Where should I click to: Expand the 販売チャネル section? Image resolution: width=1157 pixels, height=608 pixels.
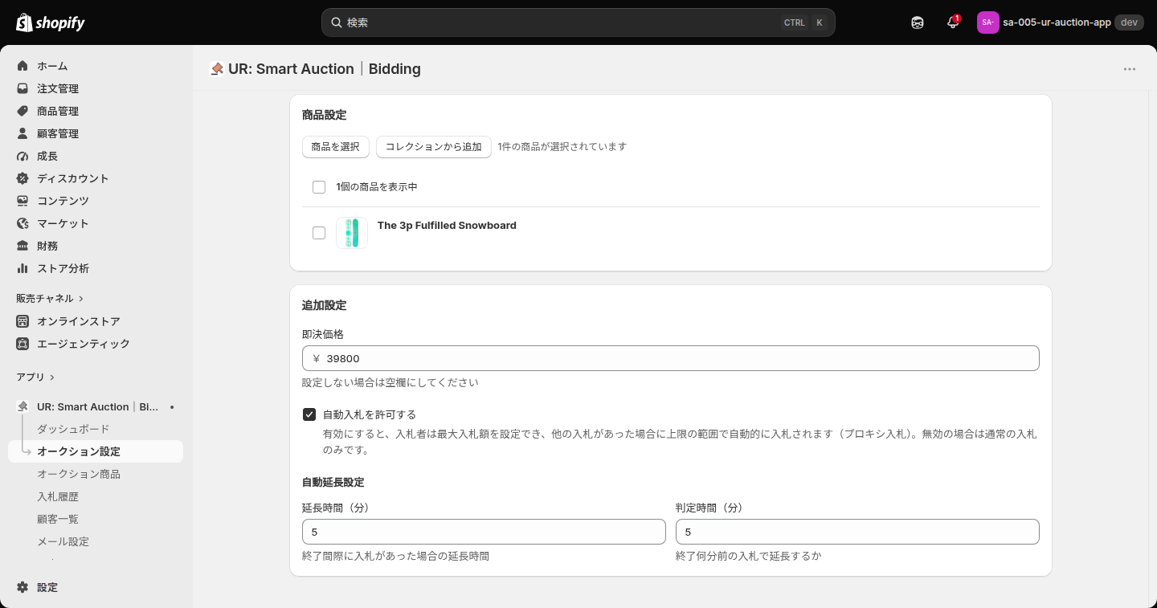pyautogui.click(x=50, y=298)
